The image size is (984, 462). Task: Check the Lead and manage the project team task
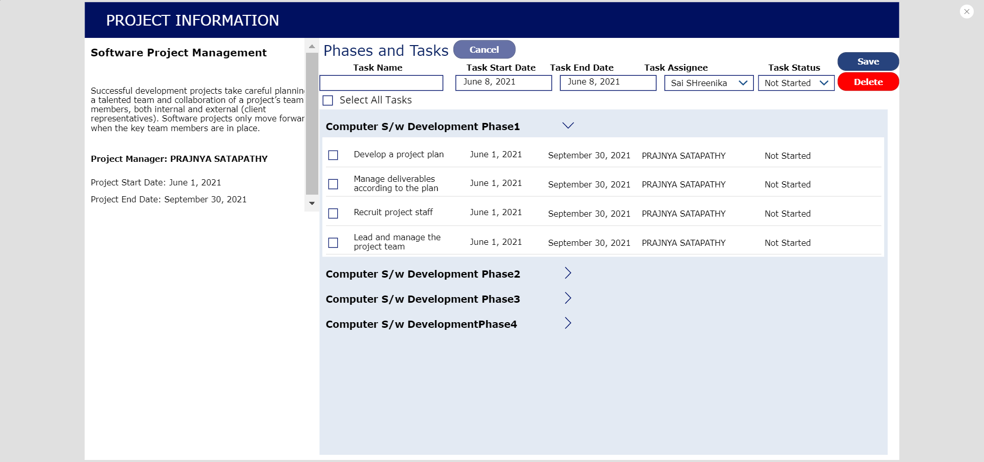pyautogui.click(x=334, y=243)
